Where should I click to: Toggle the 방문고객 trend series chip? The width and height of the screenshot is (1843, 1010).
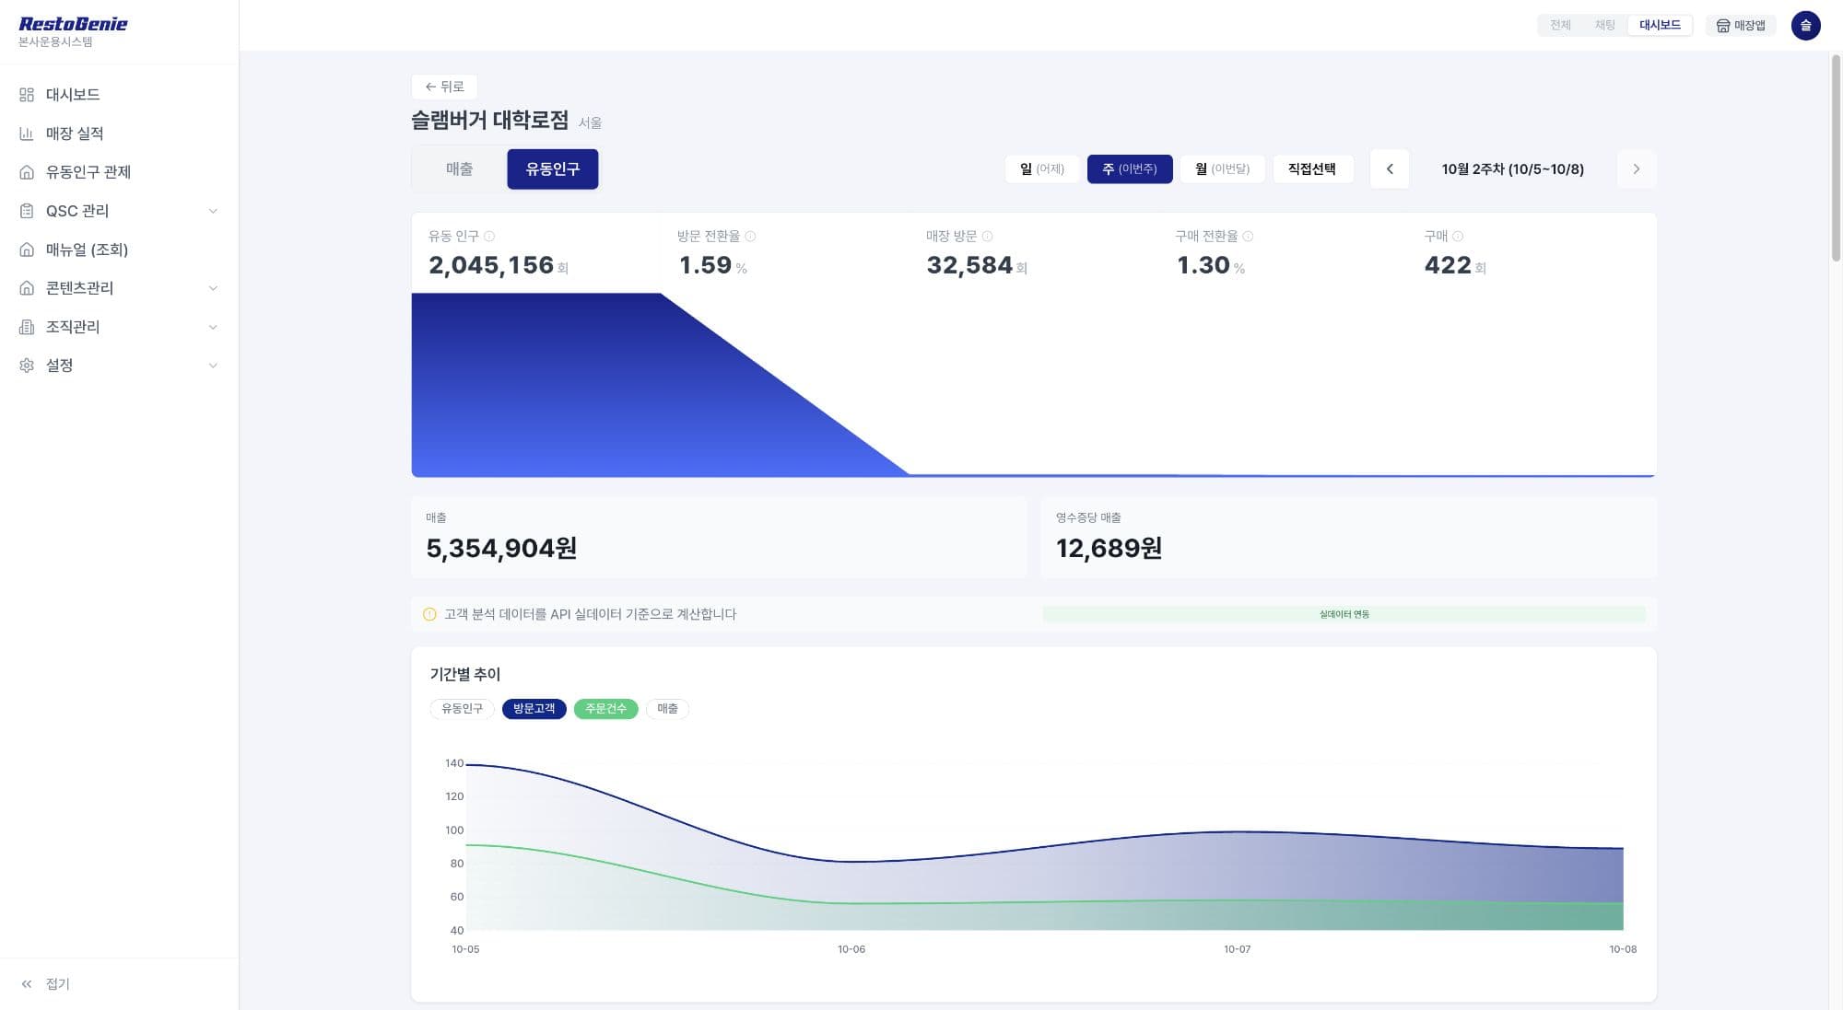click(x=534, y=709)
